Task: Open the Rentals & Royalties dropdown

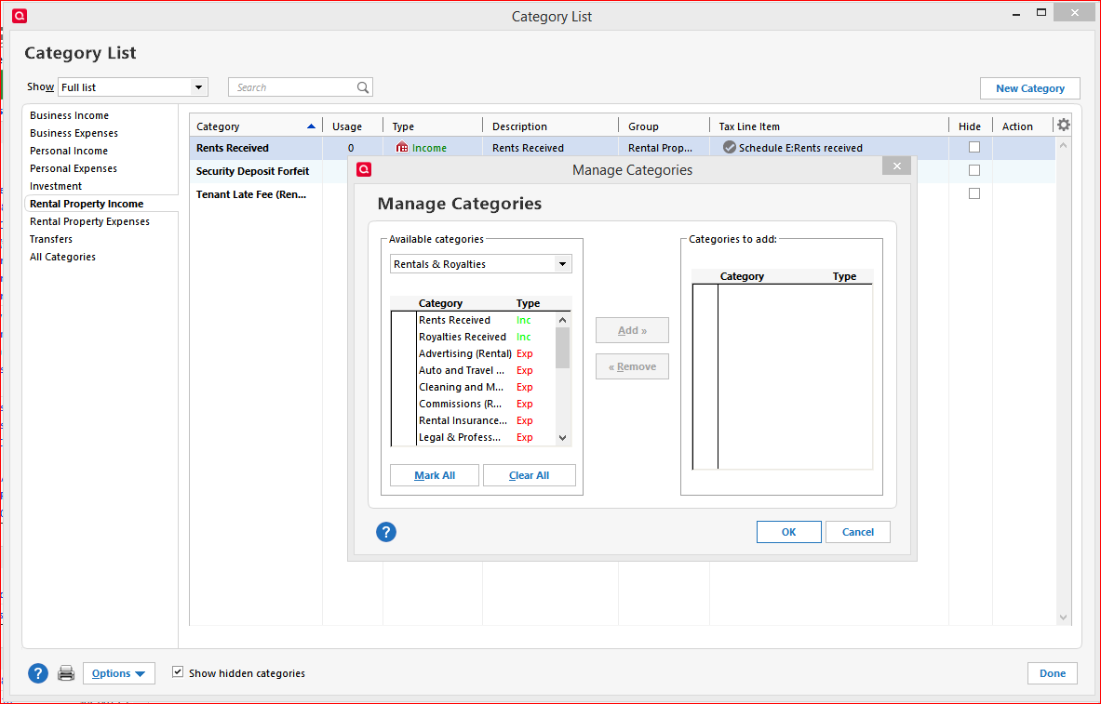Action: coord(562,264)
